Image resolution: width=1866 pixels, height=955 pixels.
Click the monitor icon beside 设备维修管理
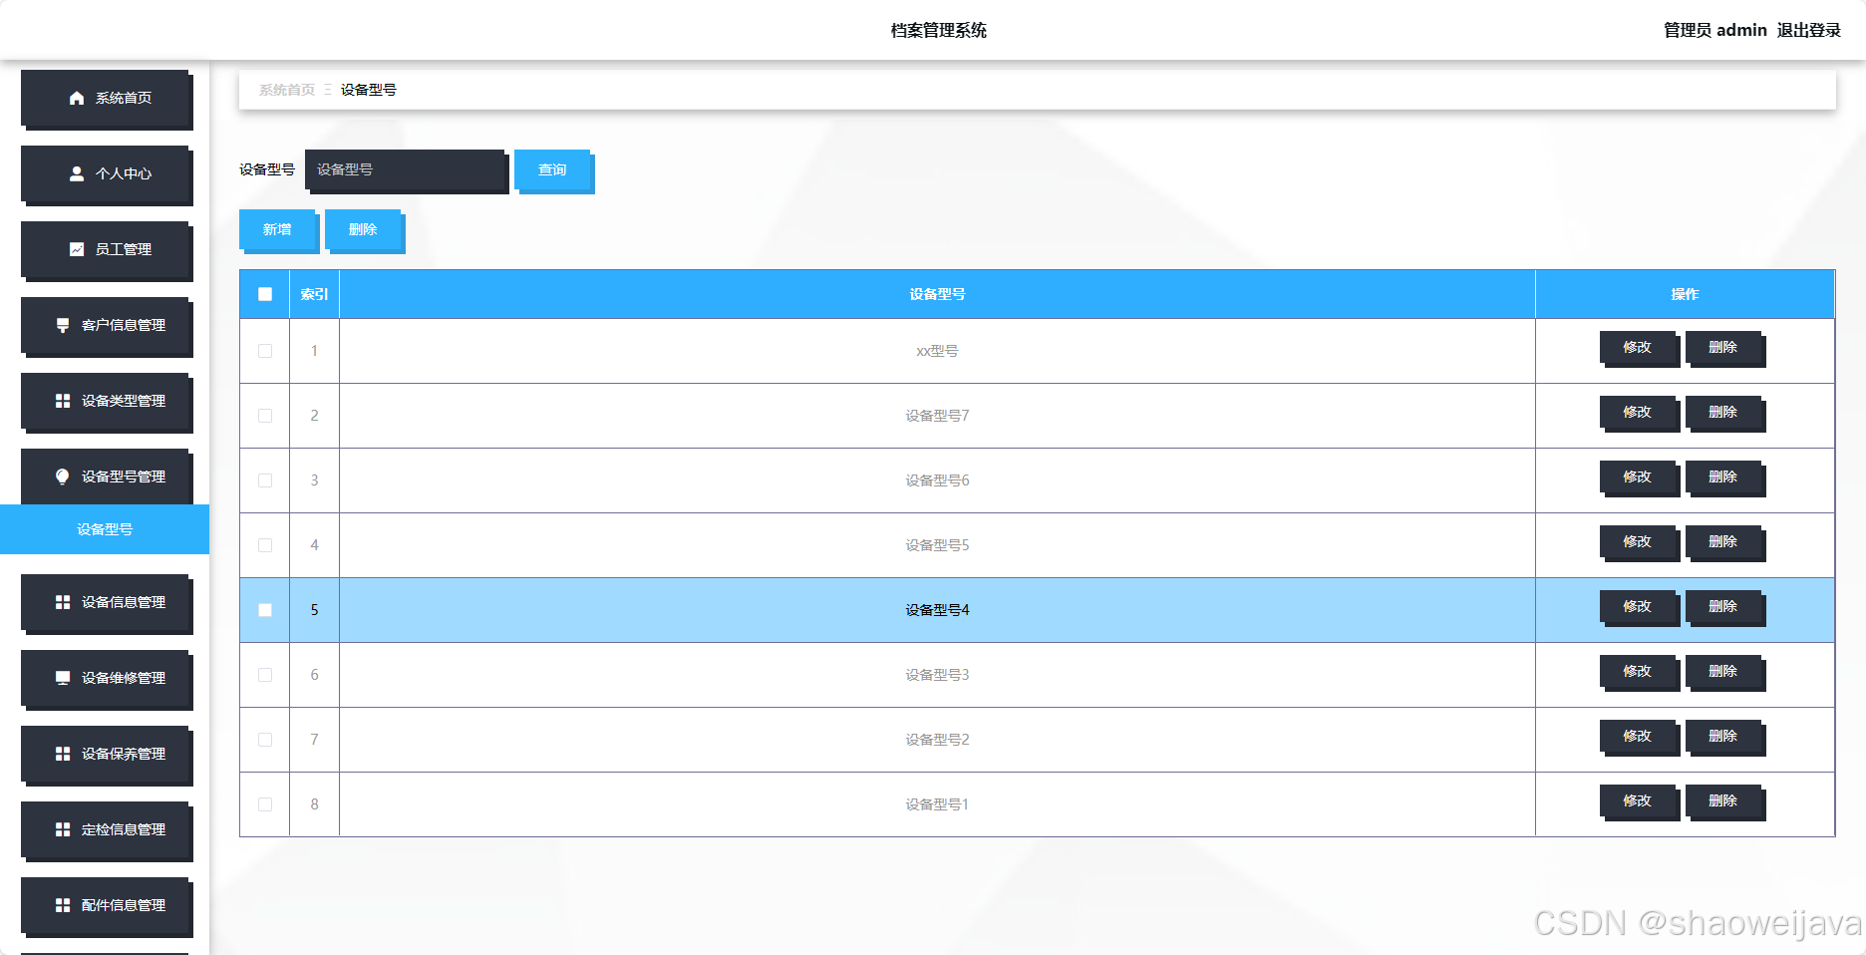pos(63,678)
